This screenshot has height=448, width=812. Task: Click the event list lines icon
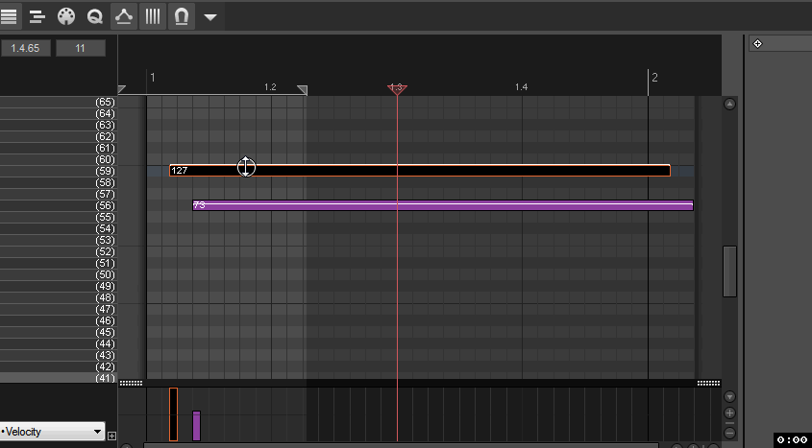[37, 16]
